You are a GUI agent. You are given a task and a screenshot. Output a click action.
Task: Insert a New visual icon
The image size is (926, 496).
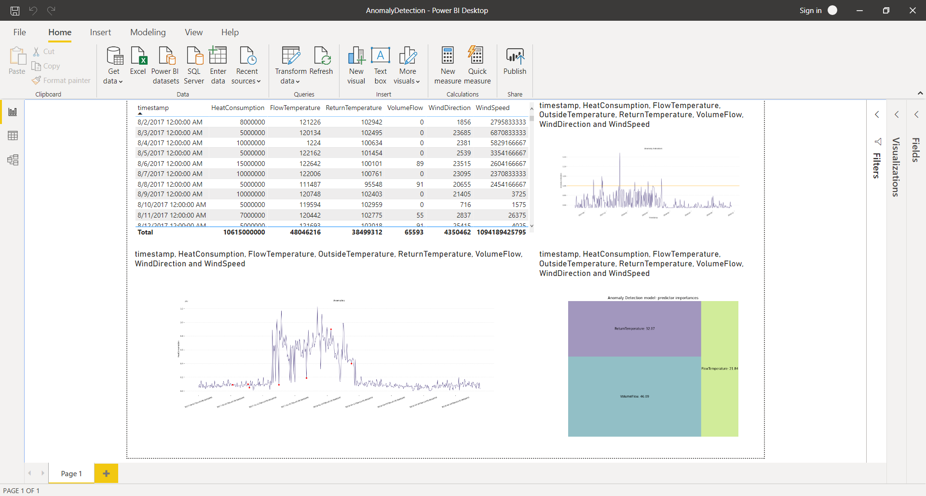356,55
